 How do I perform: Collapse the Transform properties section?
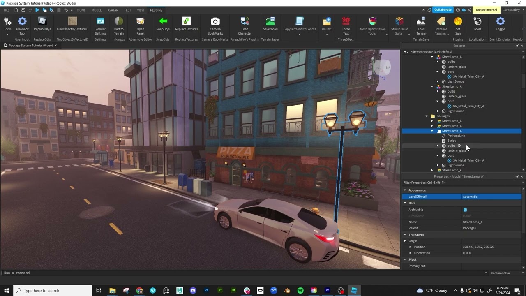coord(405,235)
